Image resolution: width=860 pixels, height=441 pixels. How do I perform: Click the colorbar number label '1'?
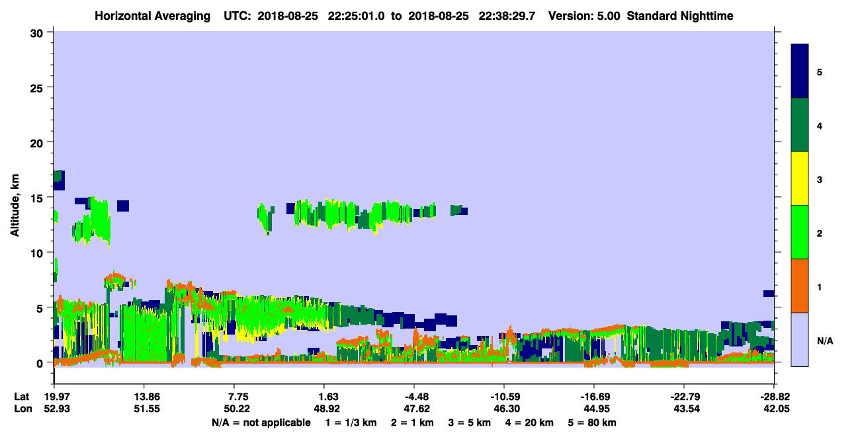[820, 287]
